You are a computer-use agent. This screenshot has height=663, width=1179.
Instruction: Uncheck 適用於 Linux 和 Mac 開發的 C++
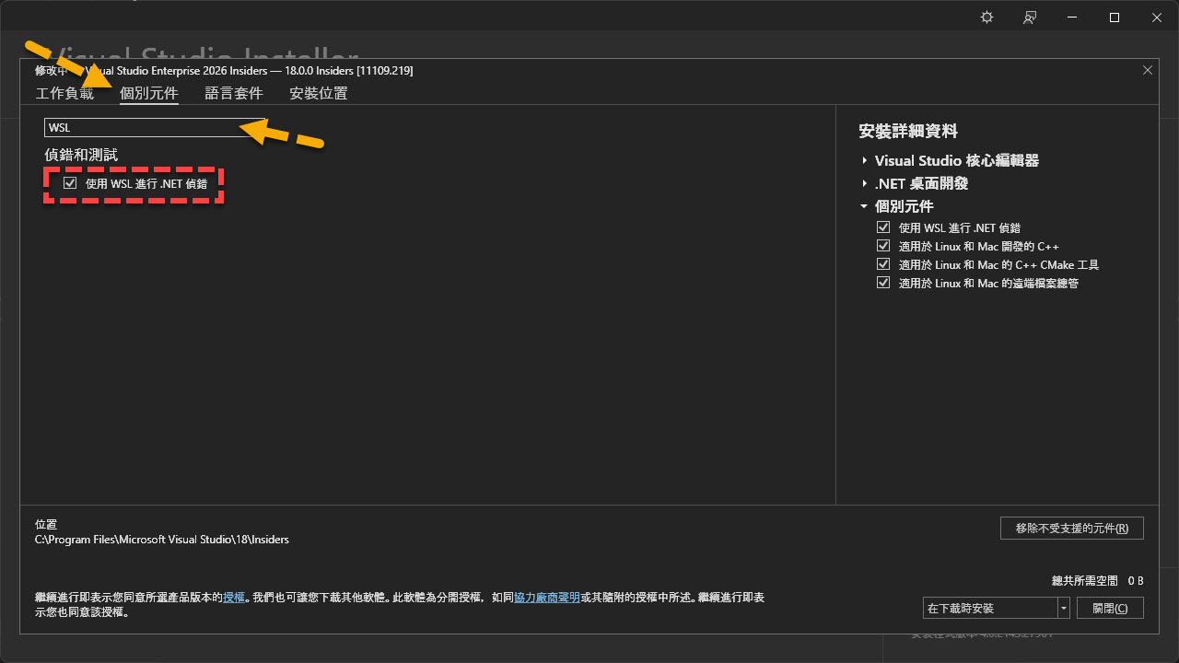point(883,246)
